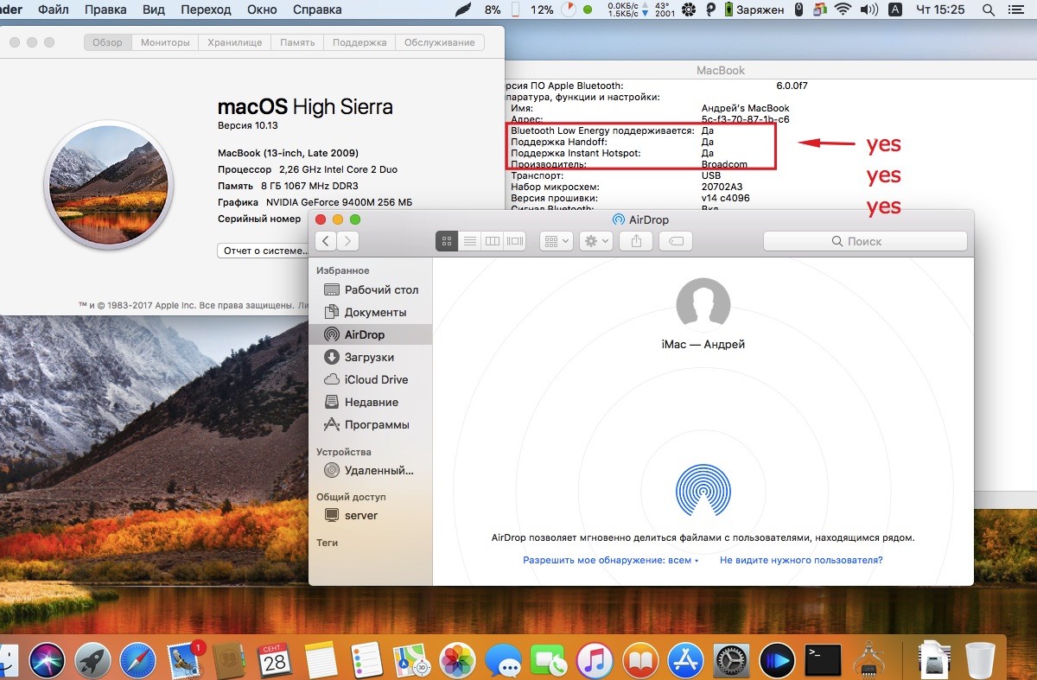Open Maps from the Dock
The width and height of the screenshot is (1037, 680).
click(x=411, y=662)
